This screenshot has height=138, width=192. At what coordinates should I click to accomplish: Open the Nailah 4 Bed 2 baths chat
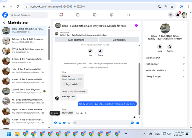click(24, 121)
